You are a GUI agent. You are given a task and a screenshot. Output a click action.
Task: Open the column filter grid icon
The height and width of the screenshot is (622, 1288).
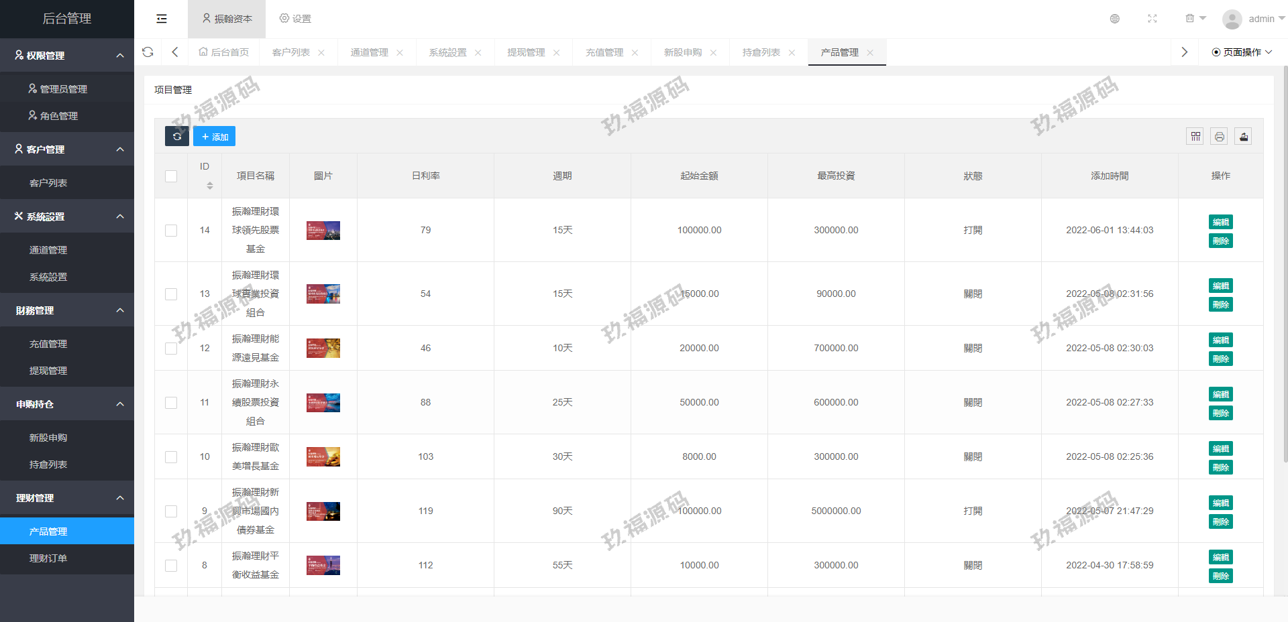(1195, 137)
